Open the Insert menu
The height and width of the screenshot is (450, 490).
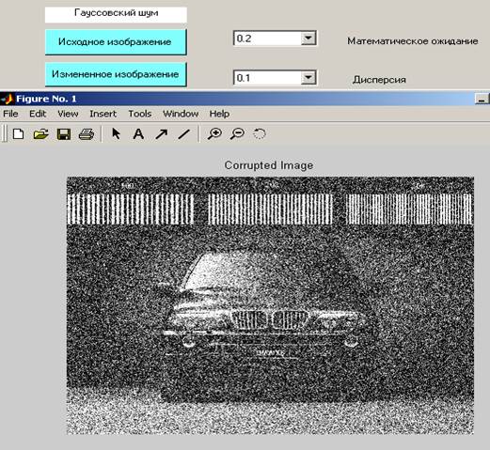point(103,114)
